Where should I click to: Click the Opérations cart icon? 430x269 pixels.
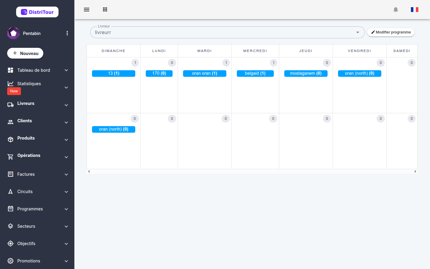[10, 157]
